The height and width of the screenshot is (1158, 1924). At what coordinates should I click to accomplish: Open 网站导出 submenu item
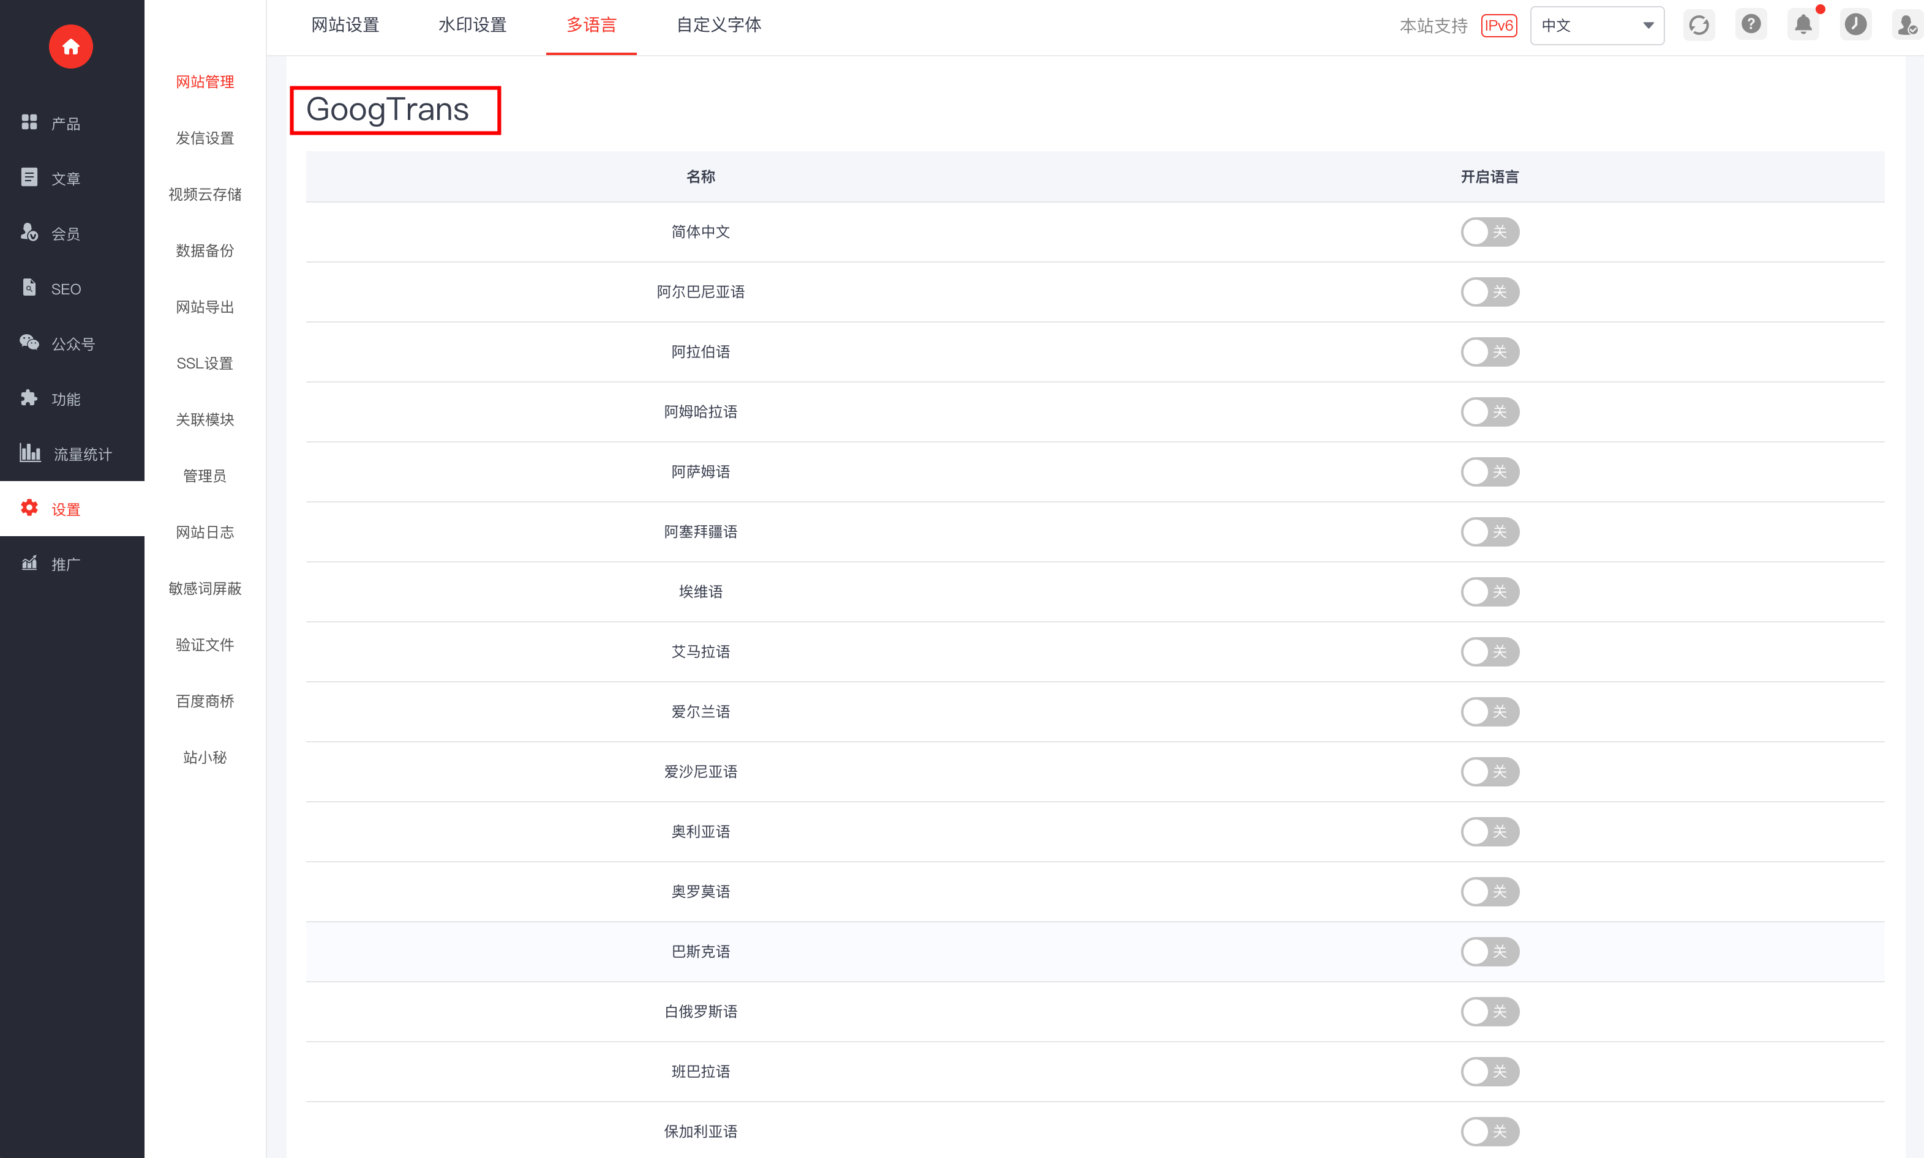tap(205, 307)
